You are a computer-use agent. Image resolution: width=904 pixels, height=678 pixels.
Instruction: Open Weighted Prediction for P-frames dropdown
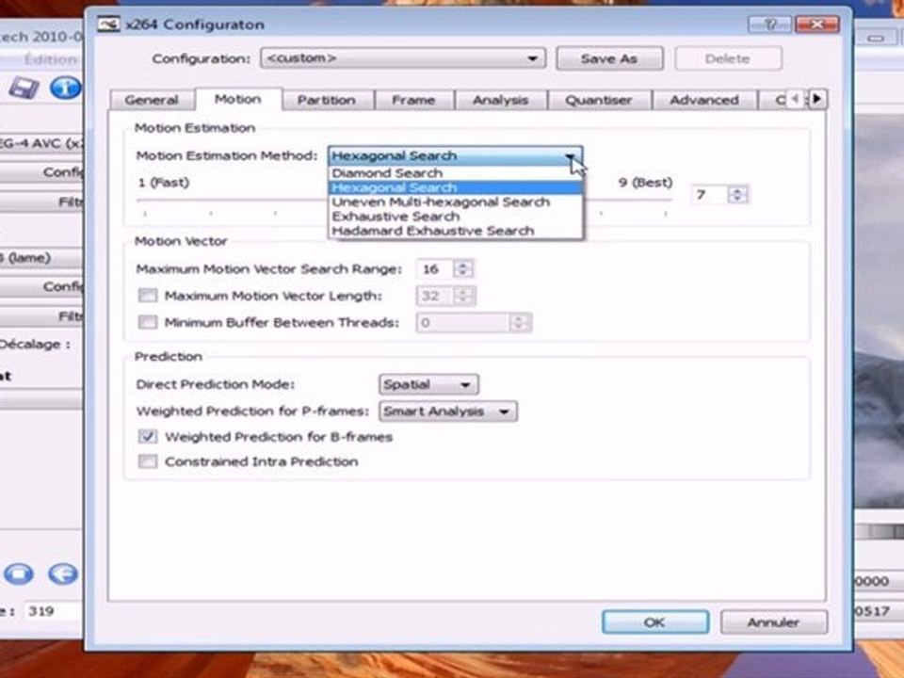(x=447, y=412)
